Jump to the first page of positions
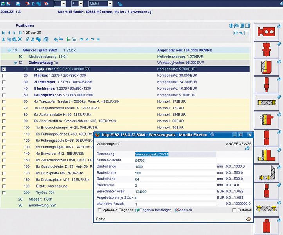 [4, 33]
